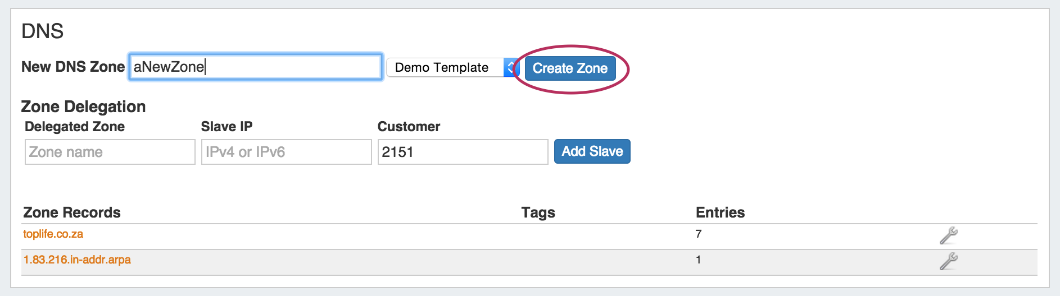This screenshot has width=1060, height=296.
Task: Click the Delegated Zone name input
Action: pos(110,152)
